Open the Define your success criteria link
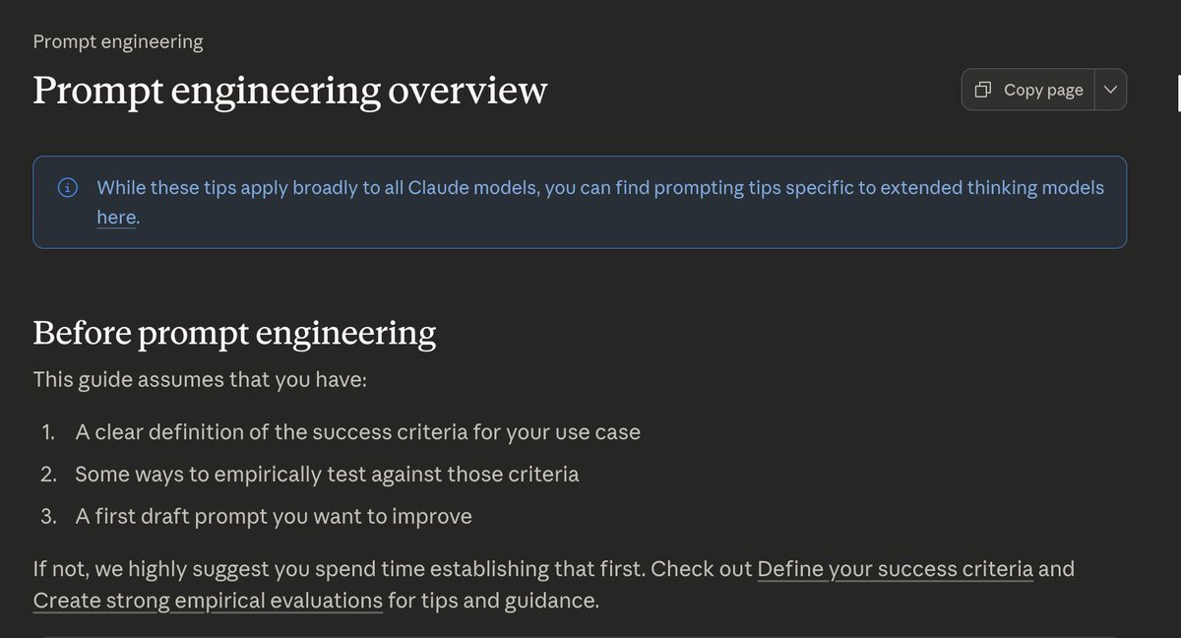The image size is (1181, 638). tap(895, 569)
